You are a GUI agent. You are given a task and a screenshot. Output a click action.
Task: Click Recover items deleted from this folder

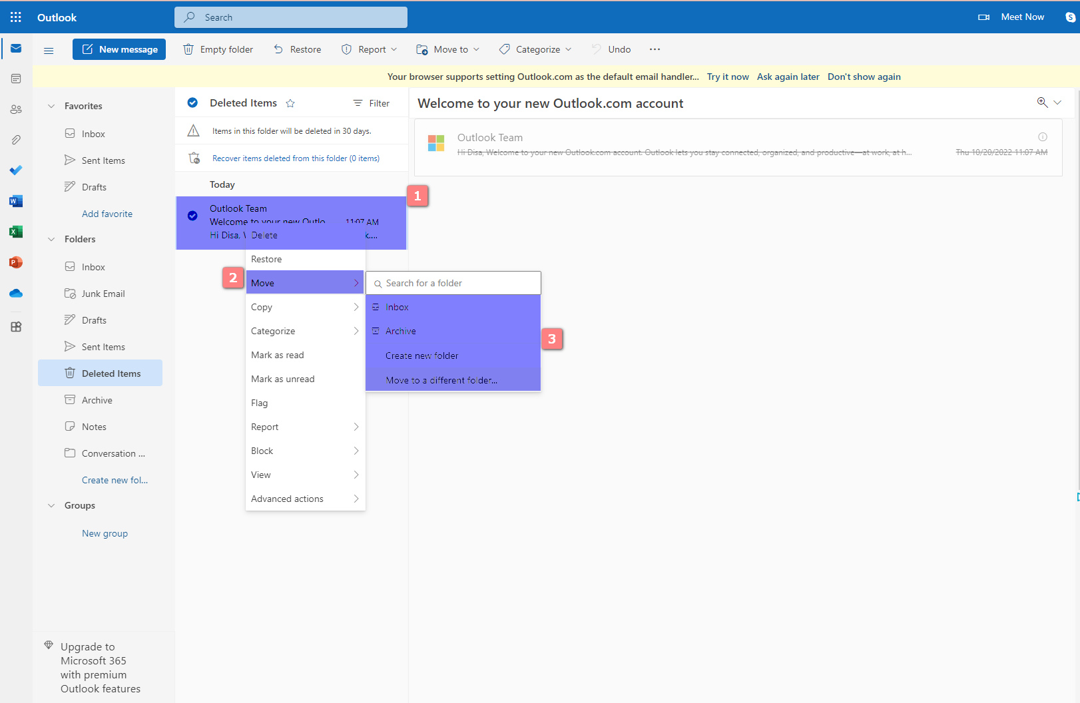(296, 158)
